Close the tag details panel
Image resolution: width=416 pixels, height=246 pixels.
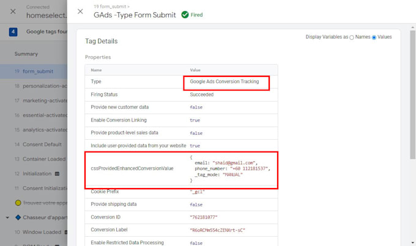(80, 12)
